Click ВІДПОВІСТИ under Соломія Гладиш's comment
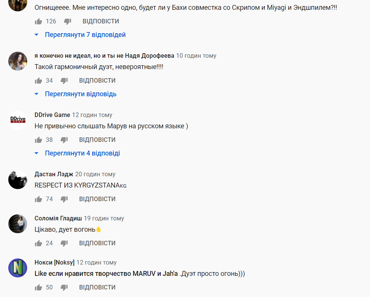Viewport: 370px width, 297px height. [x=97, y=243]
